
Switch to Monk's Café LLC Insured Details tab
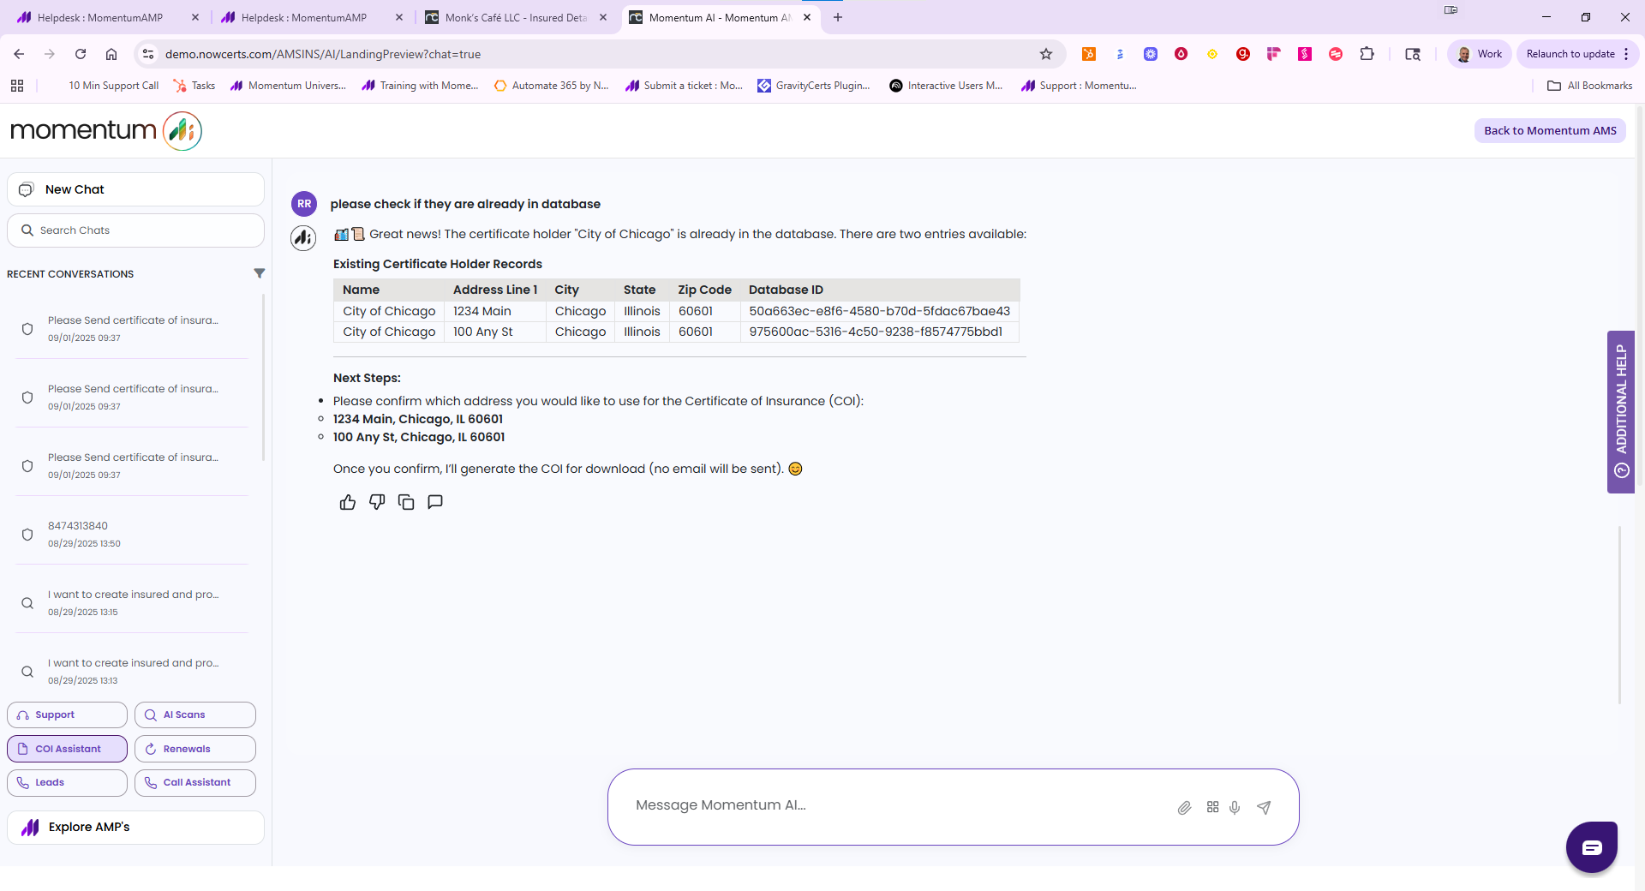(x=515, y=17)
